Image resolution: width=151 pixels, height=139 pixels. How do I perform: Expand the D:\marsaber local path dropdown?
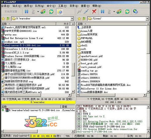72,19
